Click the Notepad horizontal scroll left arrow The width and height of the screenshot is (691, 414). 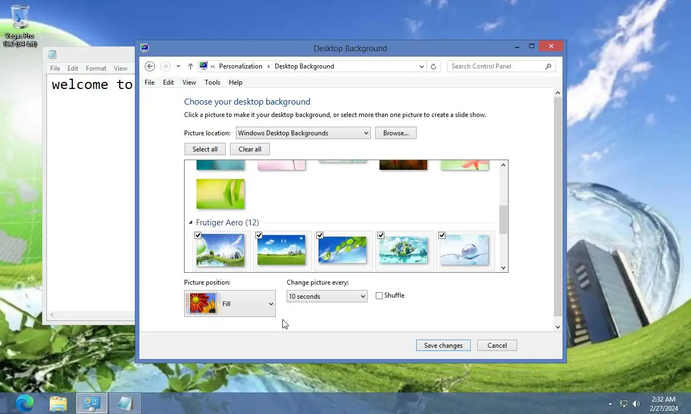click(x=52, y=315)
